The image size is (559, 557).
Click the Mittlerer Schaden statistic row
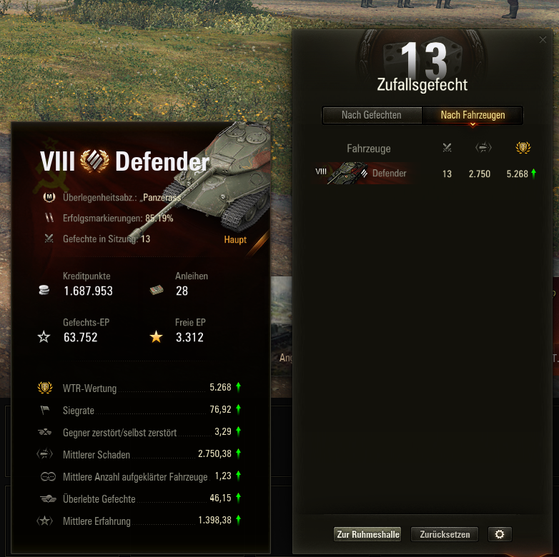(x=139, y=454)
